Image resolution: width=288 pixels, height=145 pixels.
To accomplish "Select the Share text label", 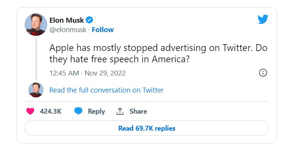I will [138, 111].
